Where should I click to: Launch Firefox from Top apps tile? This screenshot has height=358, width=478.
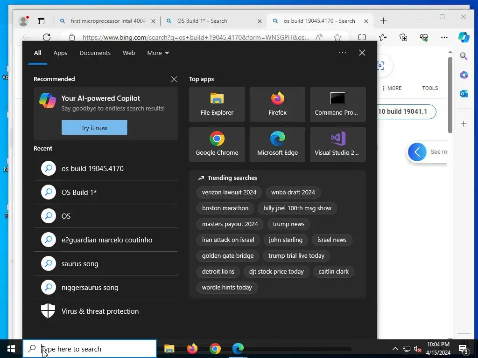point(277,104)
